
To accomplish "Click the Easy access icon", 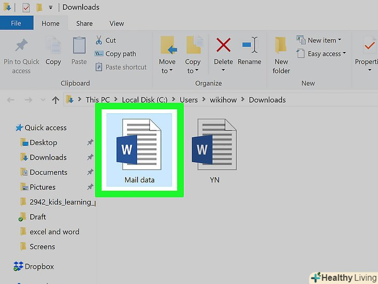I will click(300, 53).
